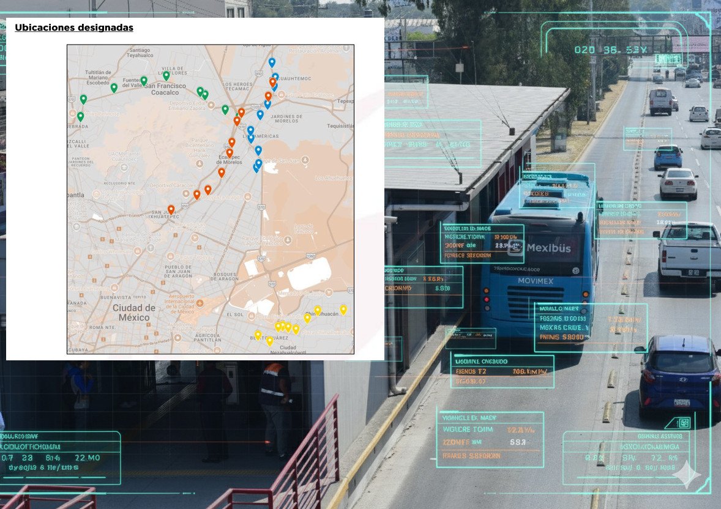Click the westernmost green pin near Quebrada
Screen dimensions: 721x509
point(80,116)
